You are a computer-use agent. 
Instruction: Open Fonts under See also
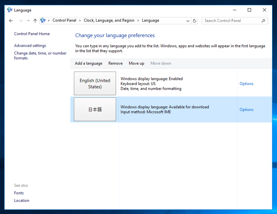click(19, 193)
